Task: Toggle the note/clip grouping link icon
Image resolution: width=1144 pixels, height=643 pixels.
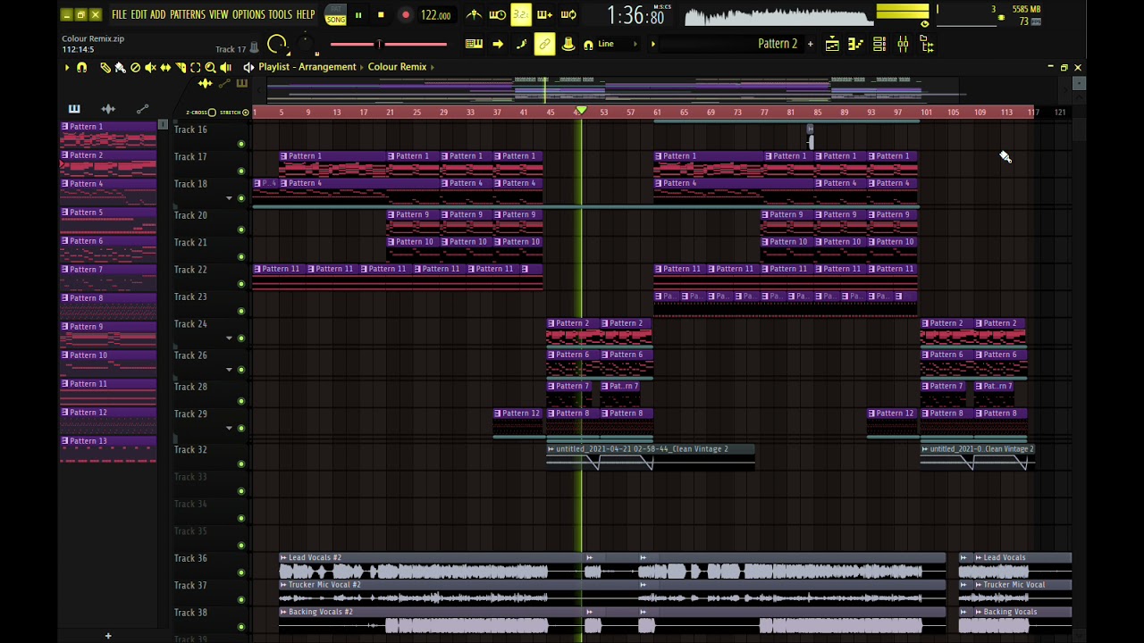Action: coord(544,44)
